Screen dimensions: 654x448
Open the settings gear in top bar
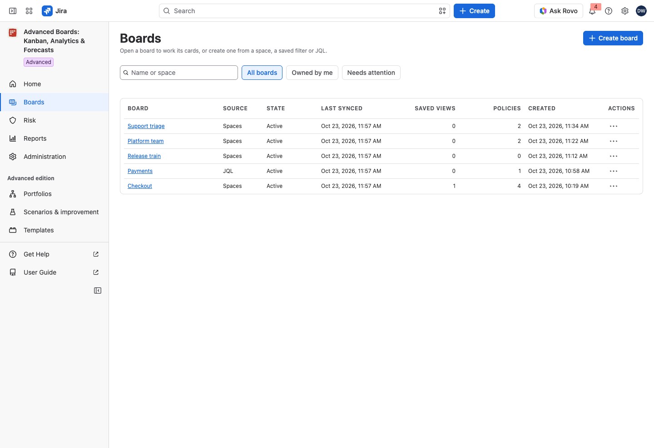(x=625, y=11)
